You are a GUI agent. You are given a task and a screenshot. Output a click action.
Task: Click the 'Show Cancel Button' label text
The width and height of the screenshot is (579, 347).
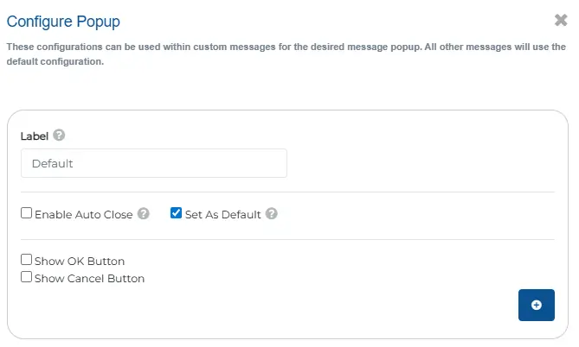89,279
